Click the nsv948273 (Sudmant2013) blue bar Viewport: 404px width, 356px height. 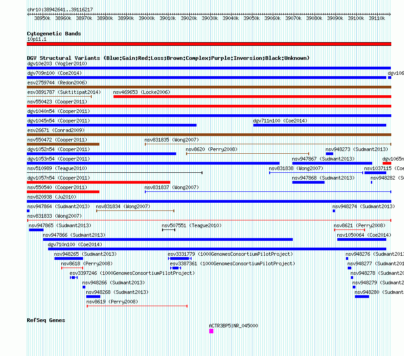(330, 154)
